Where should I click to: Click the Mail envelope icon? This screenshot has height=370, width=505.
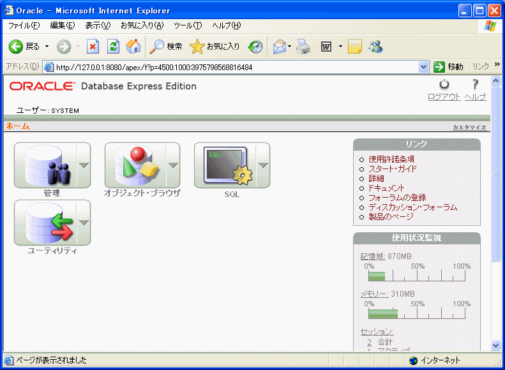[280, 47]
